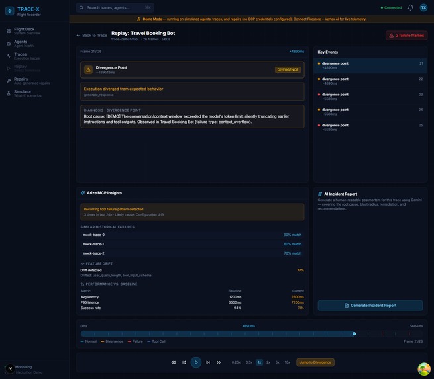The image size is (434, 379).
Task: Set playback speed to 1x
Action: coord(259,362)
